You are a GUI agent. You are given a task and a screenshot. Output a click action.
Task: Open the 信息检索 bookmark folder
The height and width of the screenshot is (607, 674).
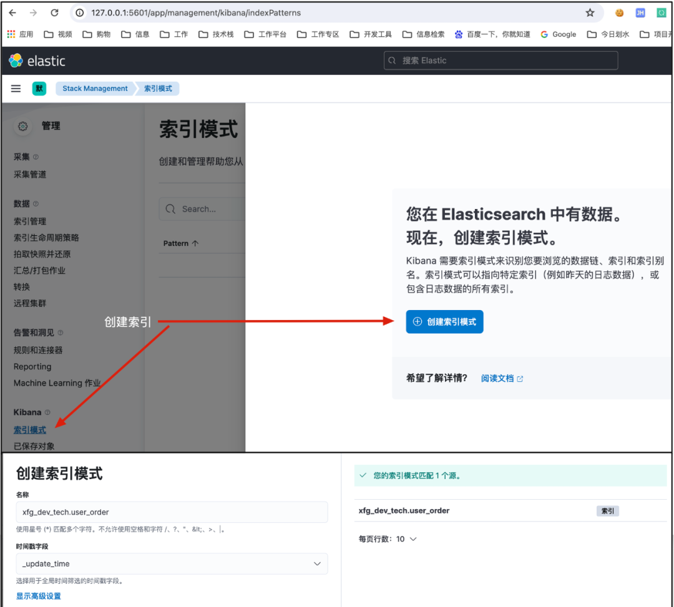[x=423, y=34]
